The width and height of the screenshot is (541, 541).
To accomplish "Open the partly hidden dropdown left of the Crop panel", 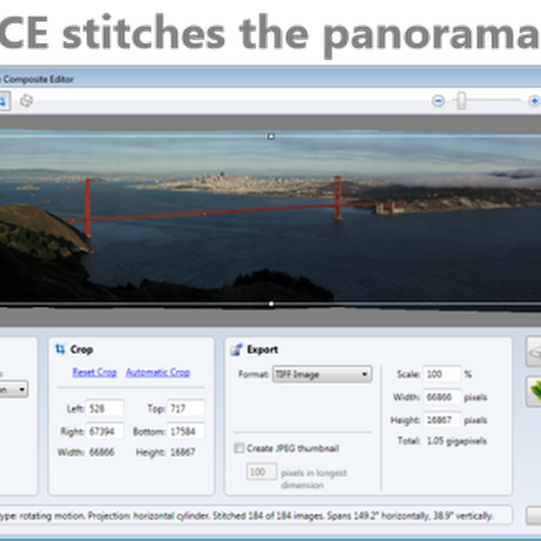I will tap(14, 390).
